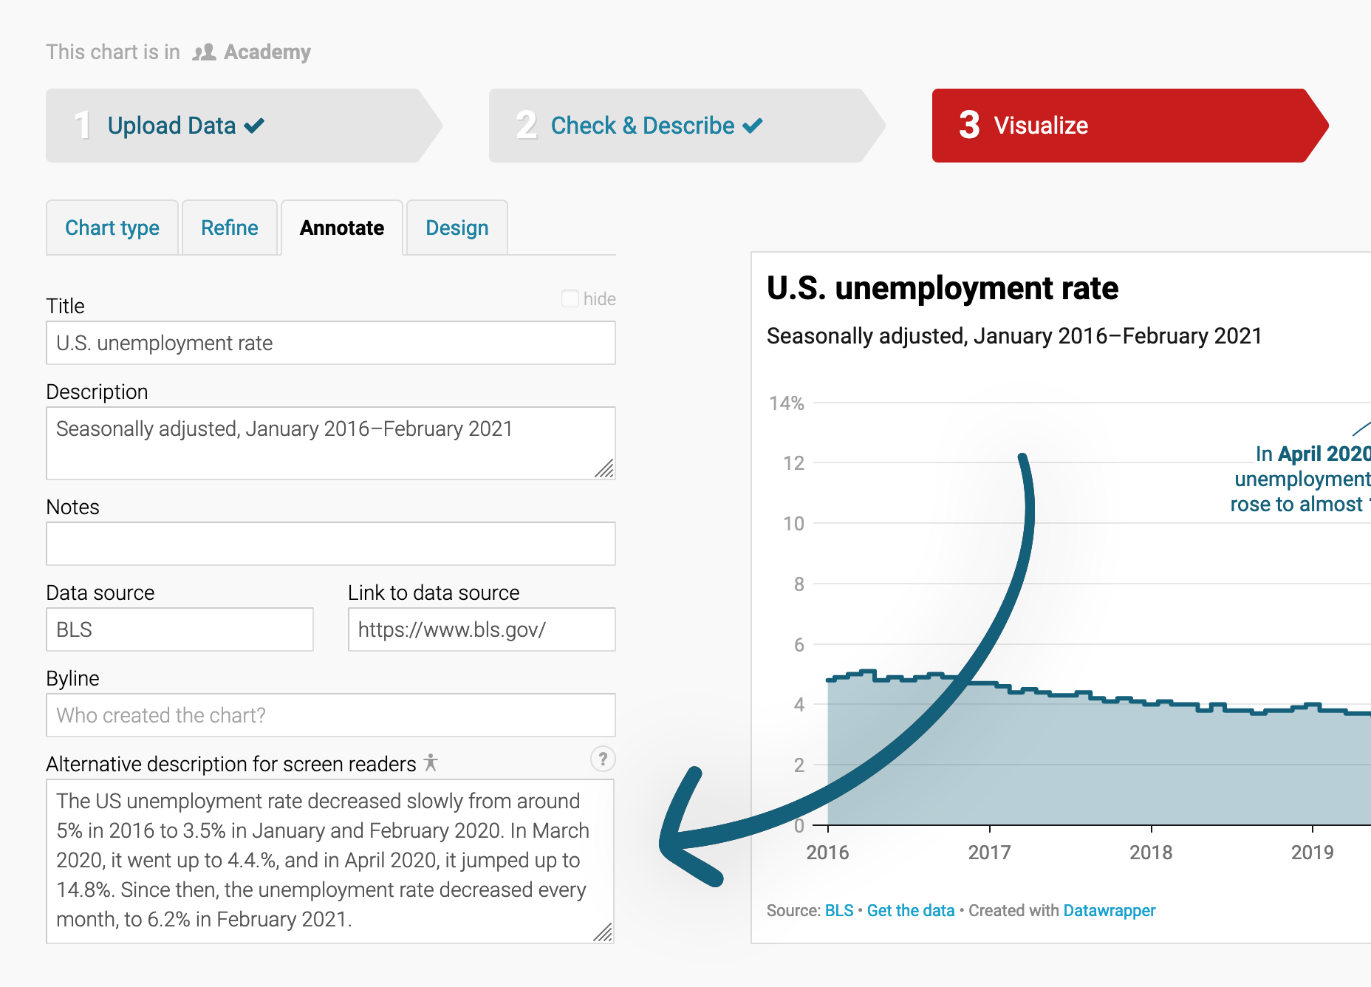Click the Get the data link
Image resolution: width=1371 pixels, height=987 pixels.
coord(911,911)
